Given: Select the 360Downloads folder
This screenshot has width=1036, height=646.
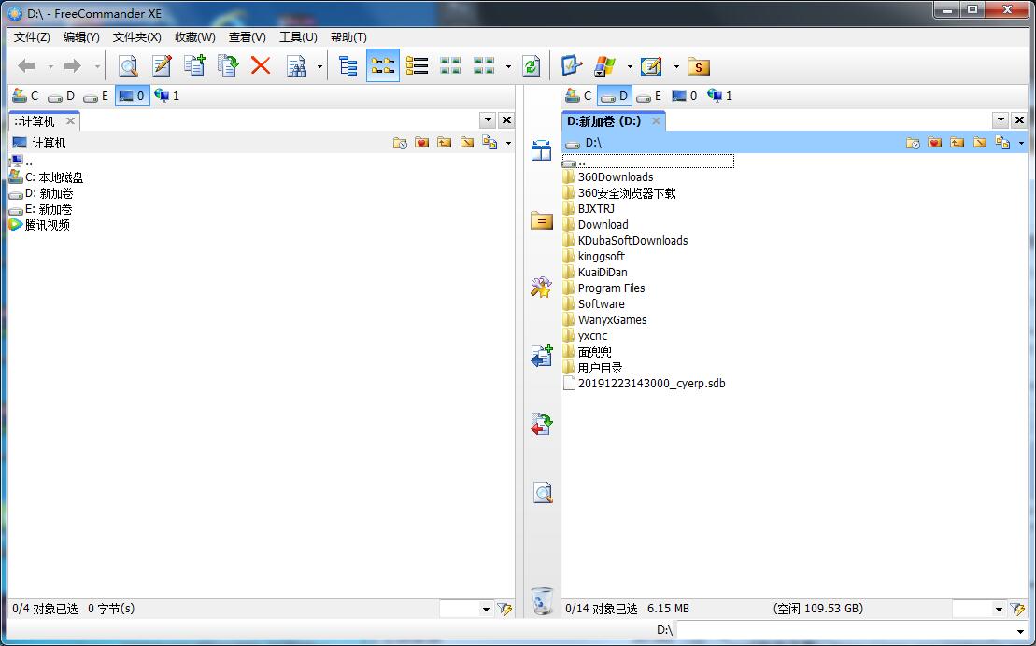Looking at the screenshot, I should [608, 177].
